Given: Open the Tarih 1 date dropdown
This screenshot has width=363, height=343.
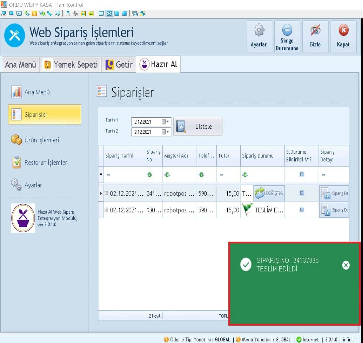Looking at the screenshot, I should 166,122.
